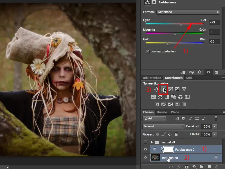This screenshot has width=225, height=169.
Task: Add a layer mask
Action: [x=186, y=167]
